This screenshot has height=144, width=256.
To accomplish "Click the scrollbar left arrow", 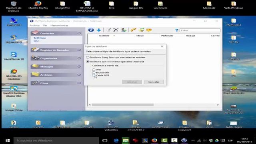I will (x=90, y=105).
